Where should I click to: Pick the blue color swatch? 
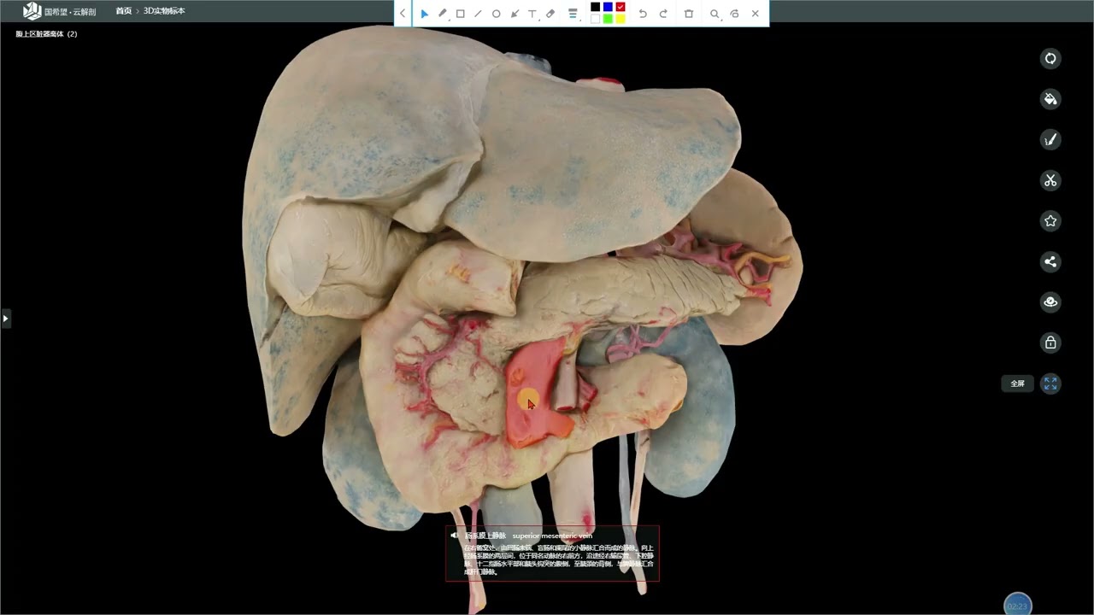tap(608, 8)
